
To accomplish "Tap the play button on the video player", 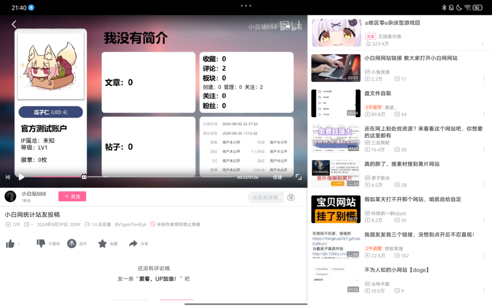I will (21, 177).
